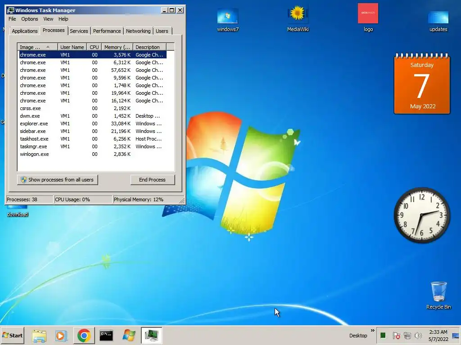Sort by the Image Name column header

[37, 47]
